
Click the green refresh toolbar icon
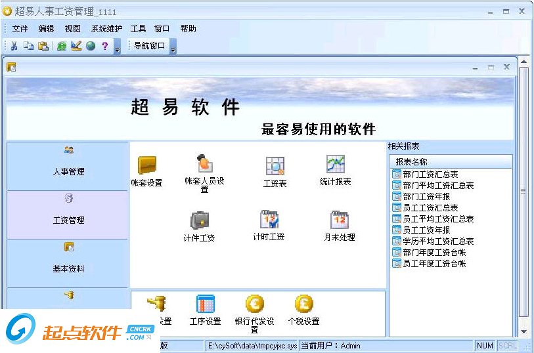click(x=62, y=46)
